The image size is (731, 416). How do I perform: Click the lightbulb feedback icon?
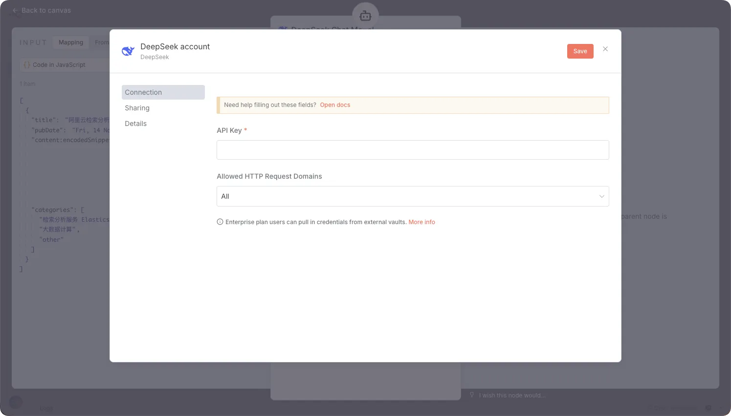(472, 395)
